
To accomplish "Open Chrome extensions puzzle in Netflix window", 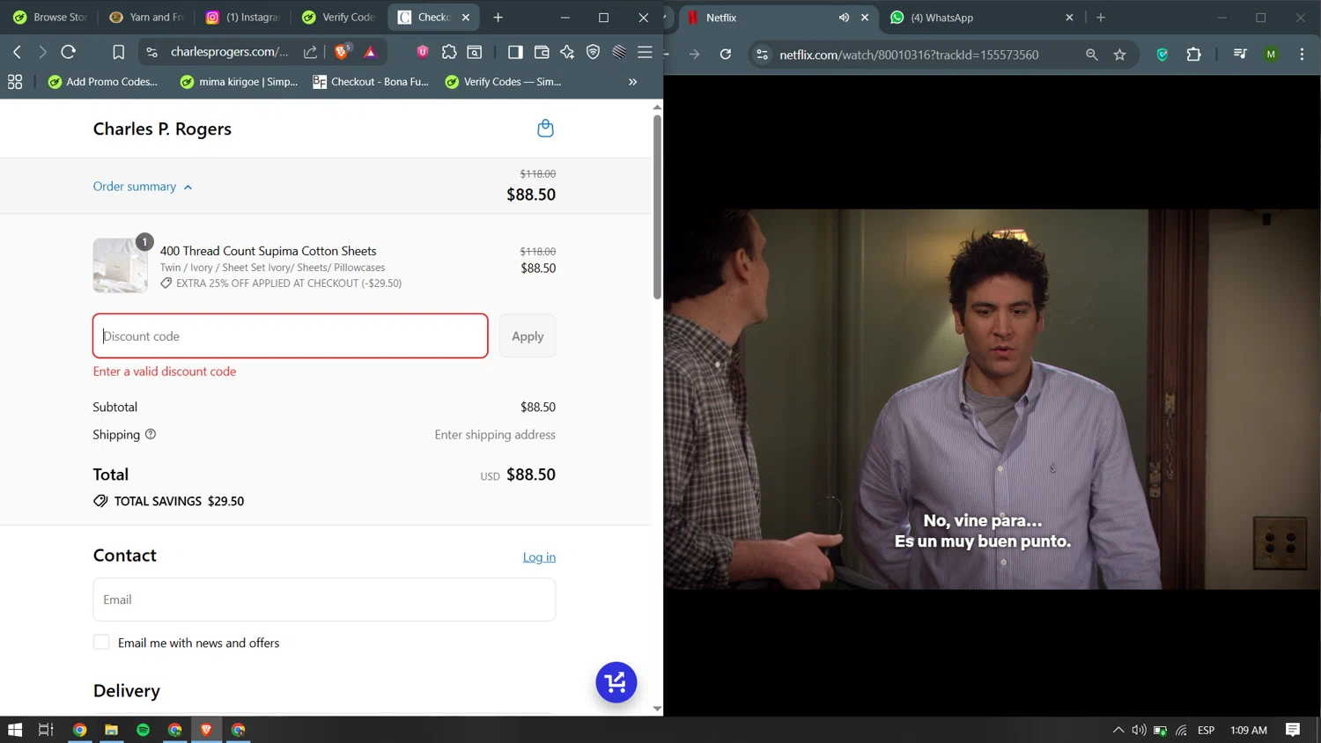I will pyautogui.click(x=1193, y=55).
